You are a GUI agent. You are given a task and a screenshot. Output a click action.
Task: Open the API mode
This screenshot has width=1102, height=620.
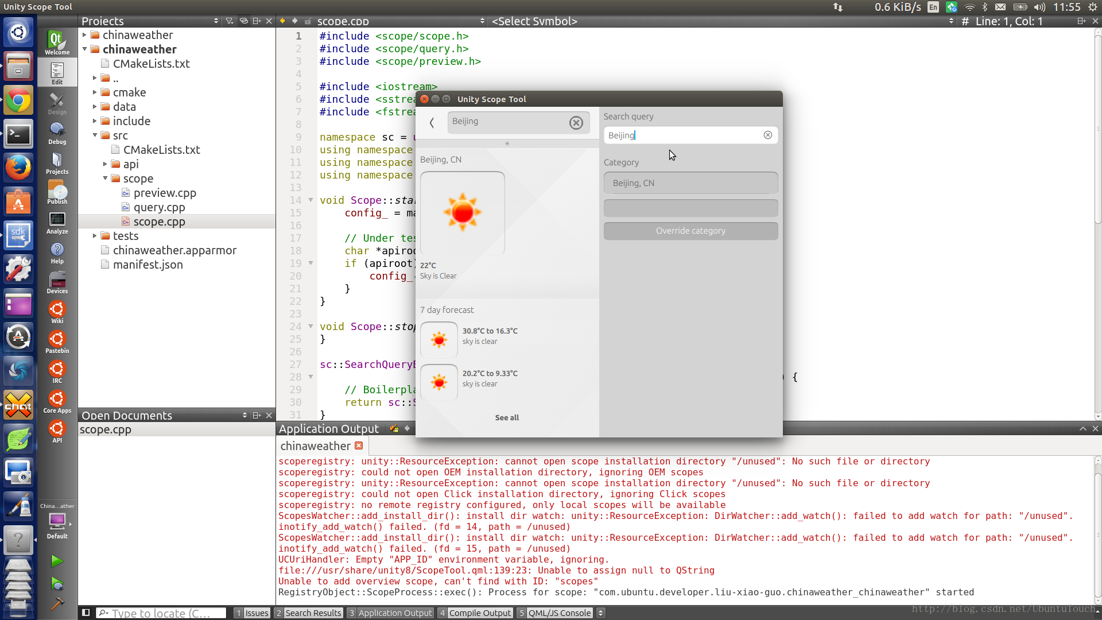(57, 431)
